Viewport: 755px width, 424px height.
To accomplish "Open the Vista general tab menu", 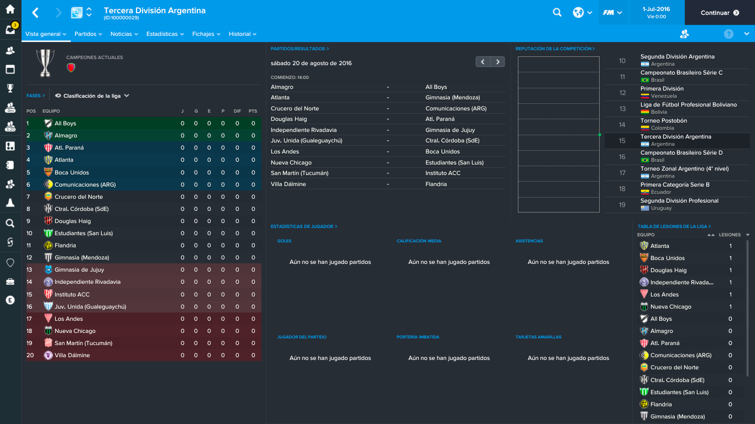I will pyautogui.click(x=46, y=34).
